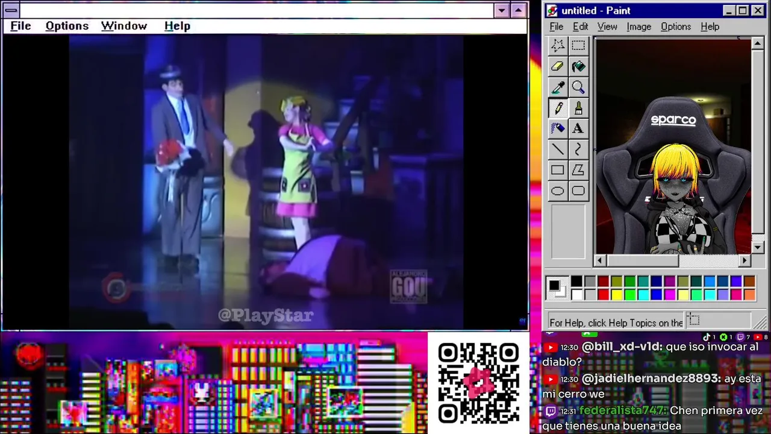Pick the dark gray swatch in palette
The image size is (771, 434).
[x=590, y=281]
